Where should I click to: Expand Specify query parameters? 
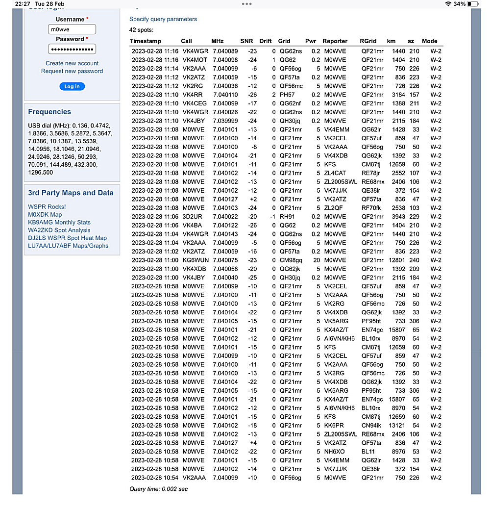163,19
